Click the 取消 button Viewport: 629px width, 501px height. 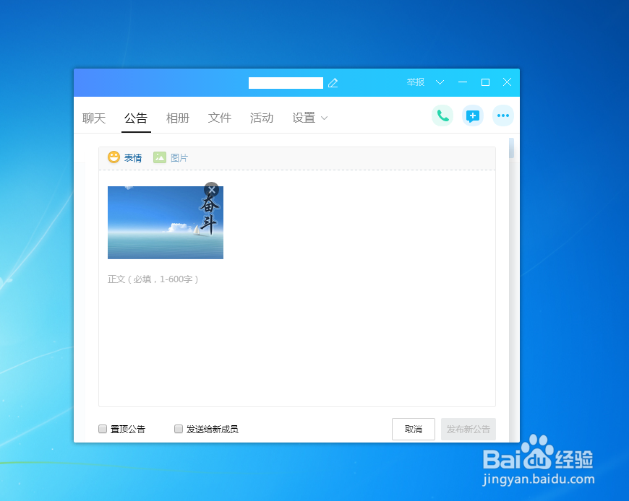pos(414,430)
